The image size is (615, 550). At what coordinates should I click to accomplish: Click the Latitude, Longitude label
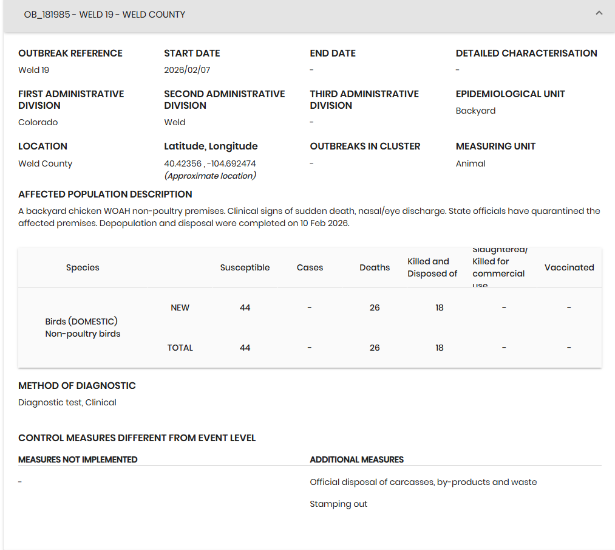(x=211, y=146)
